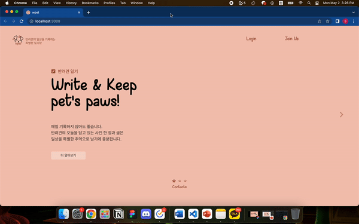Viewport: 359px width, 224px height.
Task: Open the tab search dropdown arrow
Action: pos(353,13)
